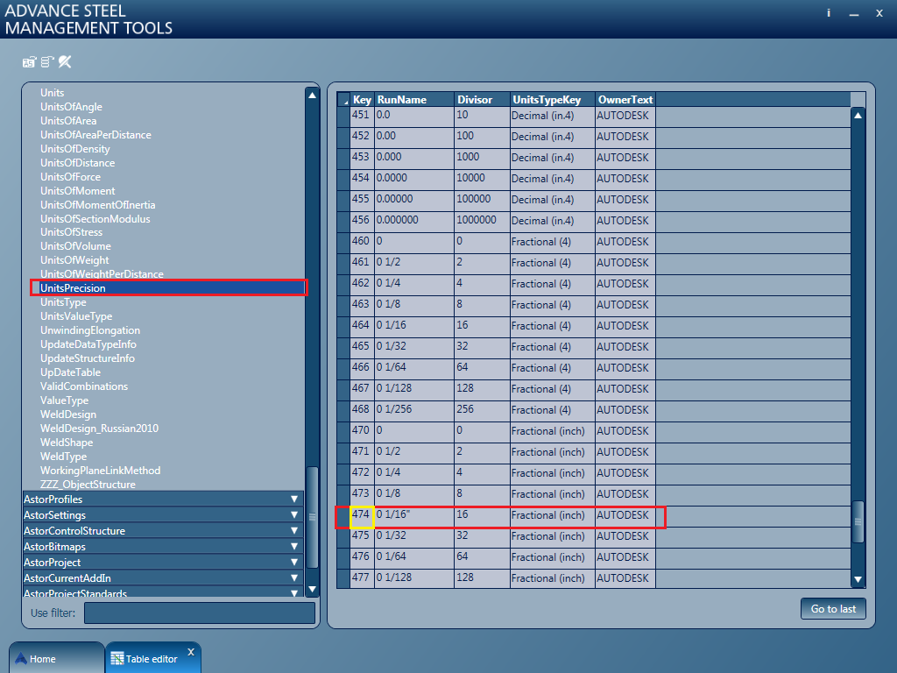897x673 pixels.
Task: Select the UnitsOfDensity table
Action: pos(75,149)
